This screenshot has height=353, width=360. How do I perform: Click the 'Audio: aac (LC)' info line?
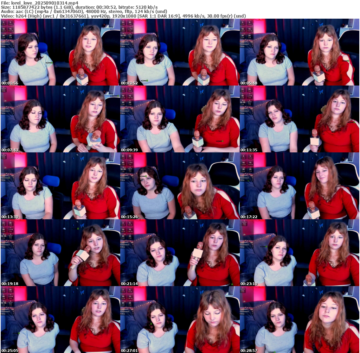coord(84,12)
